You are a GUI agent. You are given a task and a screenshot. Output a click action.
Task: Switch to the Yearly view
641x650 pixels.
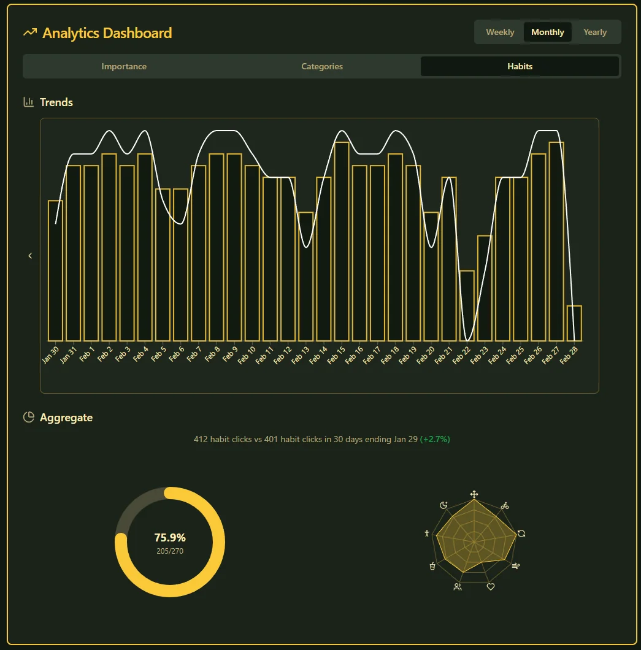pyautogui.click(x=595, y=32)
